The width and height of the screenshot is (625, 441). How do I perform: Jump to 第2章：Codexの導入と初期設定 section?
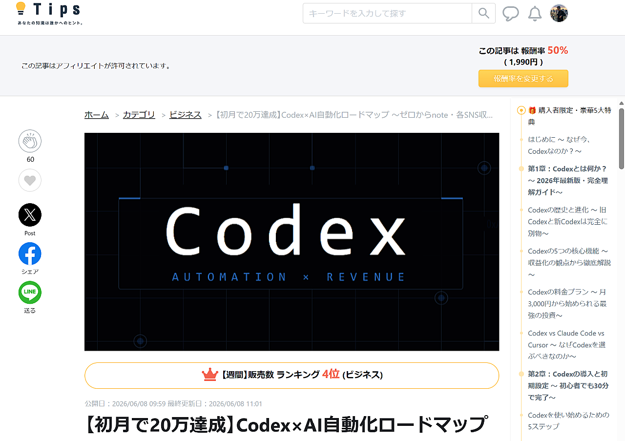568,386
